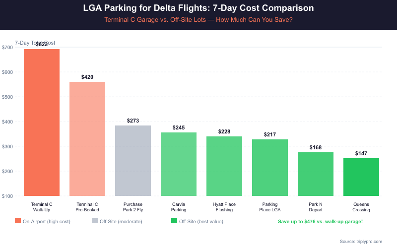This screenshot has width=397, height=248.
Task: Click the Hyatt Place Flushing bar
Action: [224, 166]
